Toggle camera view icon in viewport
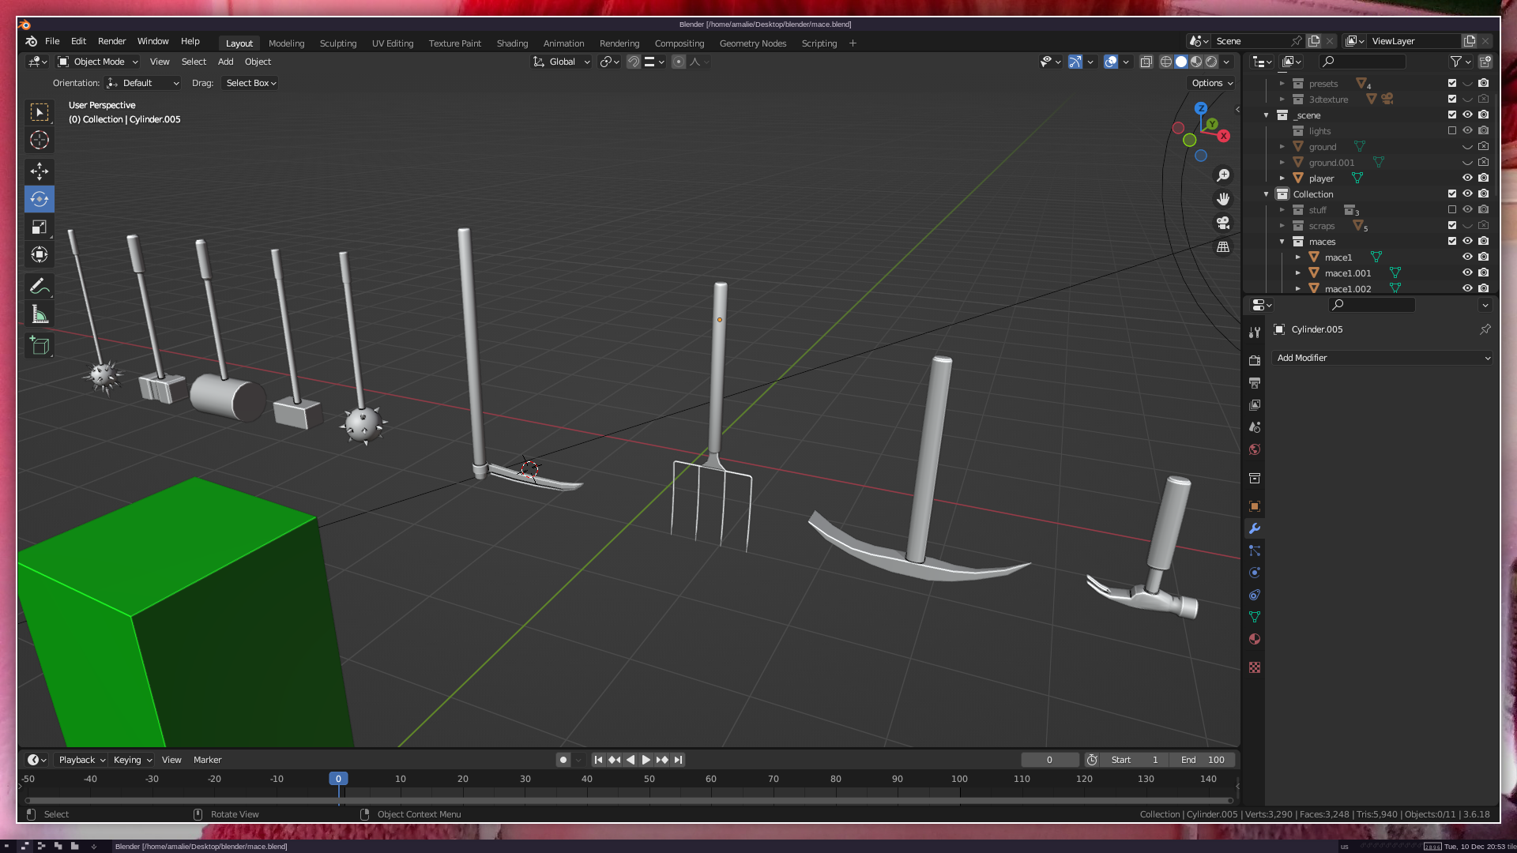 pyautogui.click(x=1223, y=223)
